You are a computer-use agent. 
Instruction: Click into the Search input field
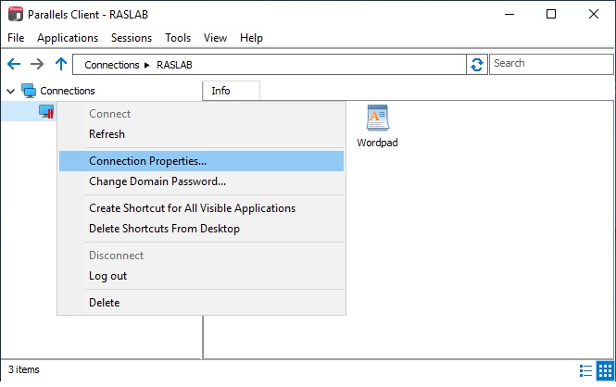tap(549, 64)
